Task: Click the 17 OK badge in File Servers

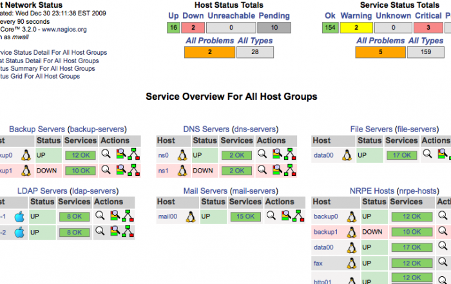Action: [x=401, y=155]
